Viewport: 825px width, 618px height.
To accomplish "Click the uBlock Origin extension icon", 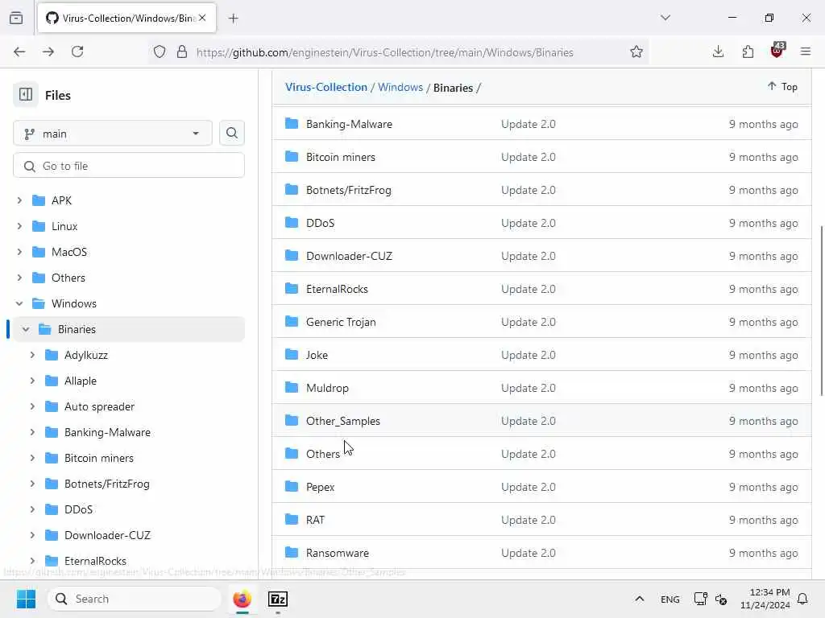I will tap(777, 51).
